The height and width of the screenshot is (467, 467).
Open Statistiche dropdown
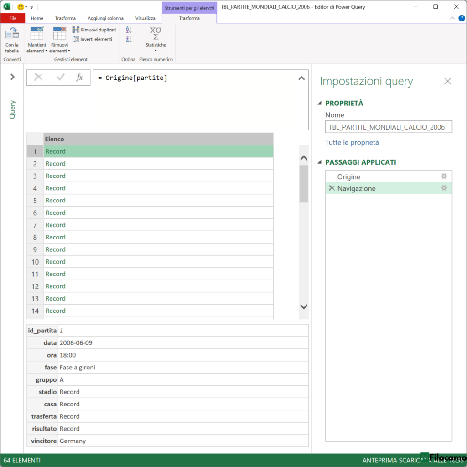pos(156,39)
